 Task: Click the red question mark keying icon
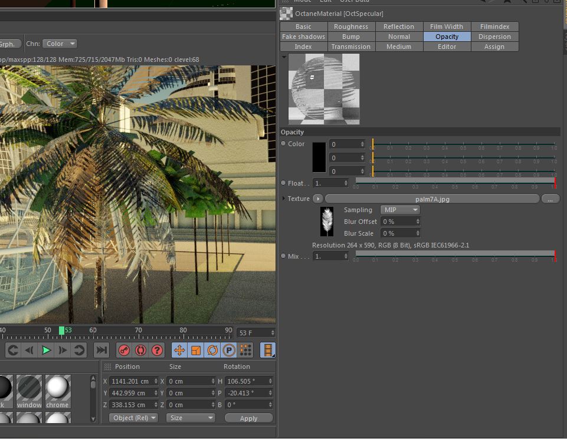[157, 350]
